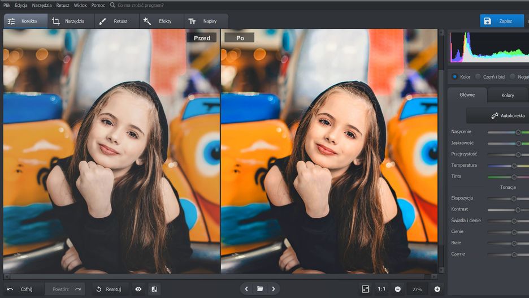
Task: Go to next photo arrow
Action: pyautogui.click(x=274, y=289)
